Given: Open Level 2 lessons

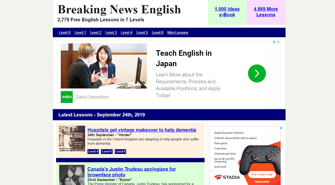Looking at the screenshot, I should [x=95, y=33].
